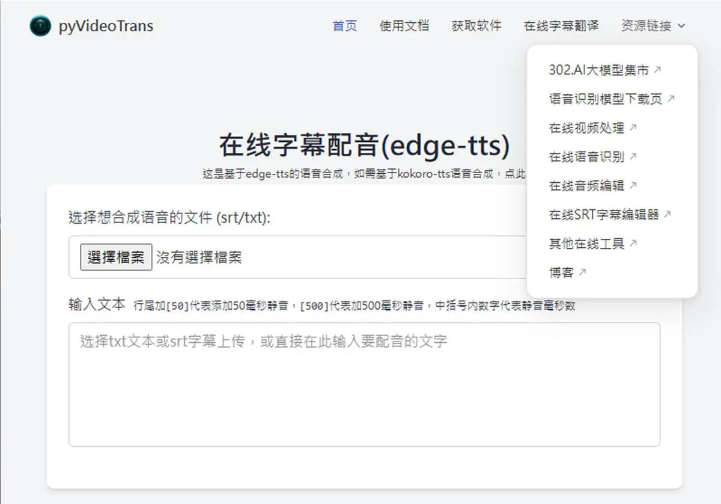The height and width of the screenshot is (504, 721).
Task: Click external-link arrow beside 302.AI大模型集市
Action: coord(657,70)
